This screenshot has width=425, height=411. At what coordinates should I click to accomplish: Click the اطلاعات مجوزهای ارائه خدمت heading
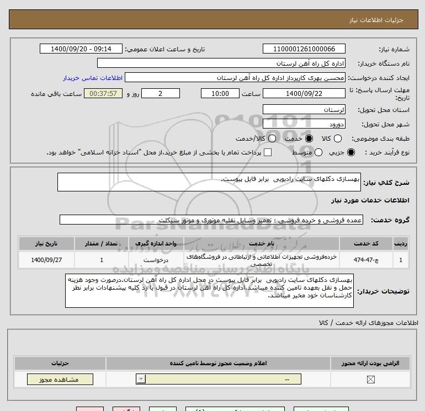coord(368,323)
